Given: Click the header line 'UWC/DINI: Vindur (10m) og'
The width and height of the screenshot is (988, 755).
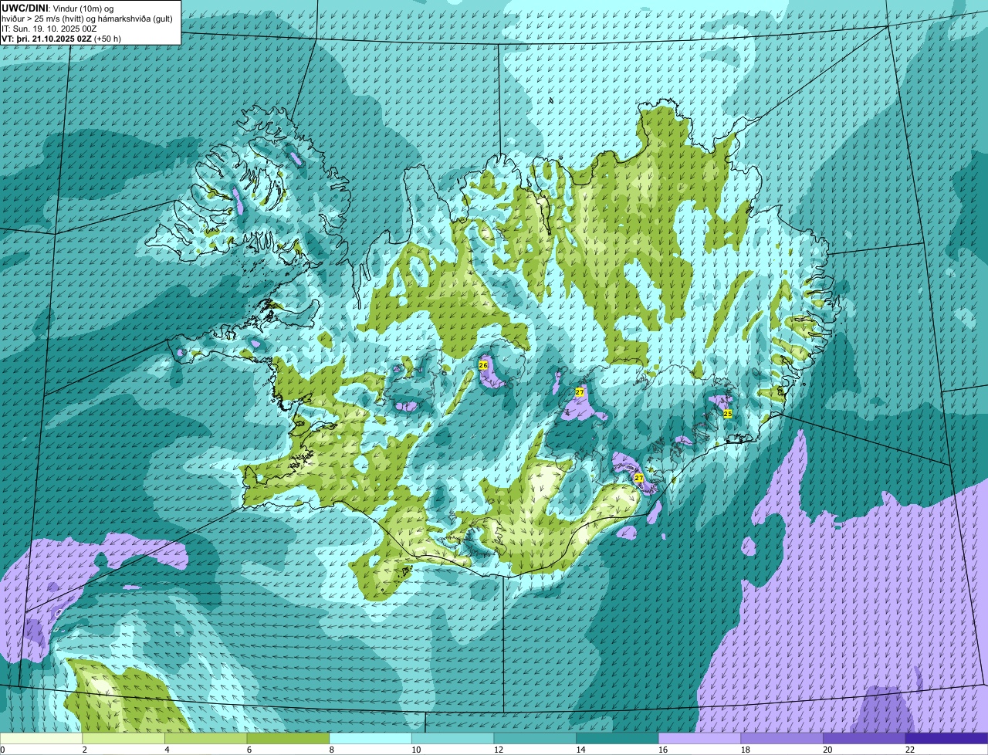Looking at the screenshot, I should (58, 8).
